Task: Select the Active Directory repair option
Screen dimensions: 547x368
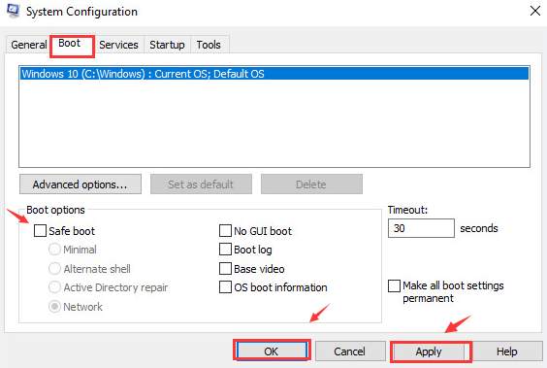Action: 54,287
